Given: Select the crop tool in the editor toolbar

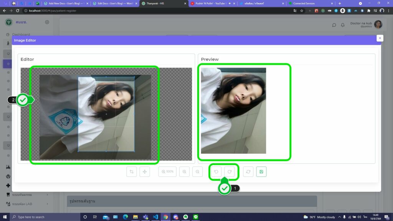Looking at the screenshot, I should click(x=132, y=172).
